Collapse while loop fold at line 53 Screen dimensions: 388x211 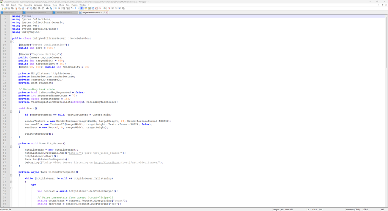pyautogui.click(x=11, y=181)
